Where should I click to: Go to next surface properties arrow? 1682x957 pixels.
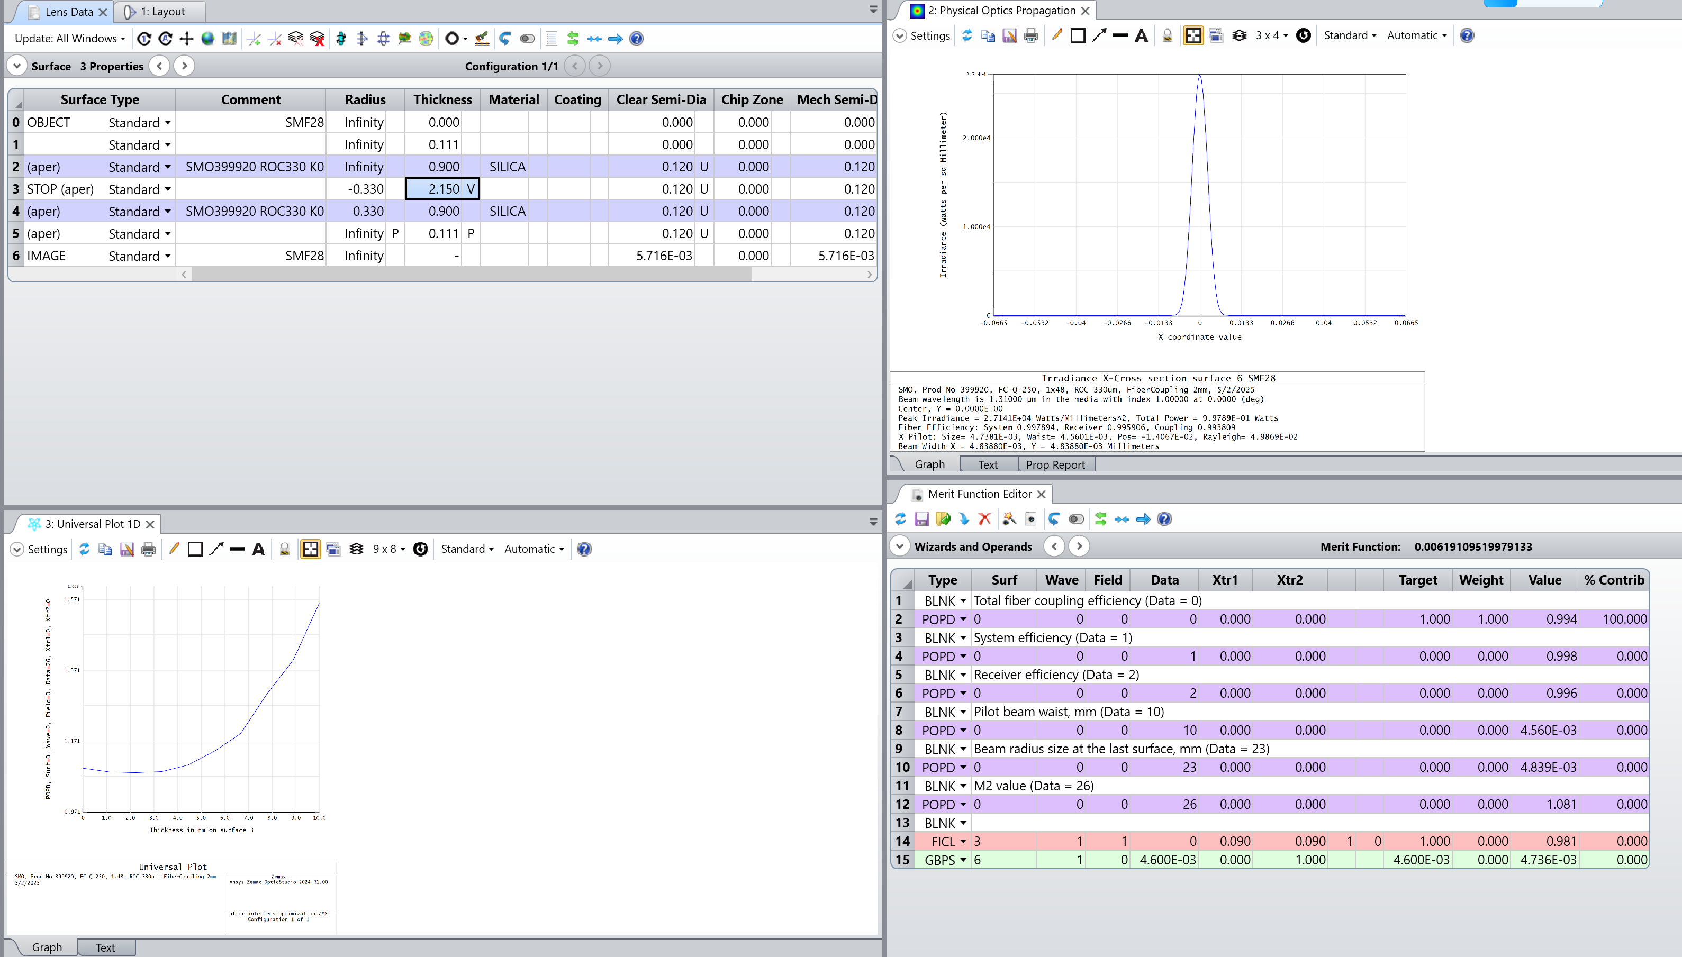(x=184, y=66)
